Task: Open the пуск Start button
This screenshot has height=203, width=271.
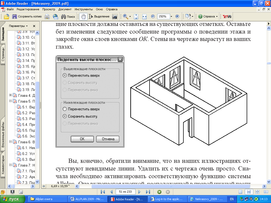Action: (x=13, y=199)
